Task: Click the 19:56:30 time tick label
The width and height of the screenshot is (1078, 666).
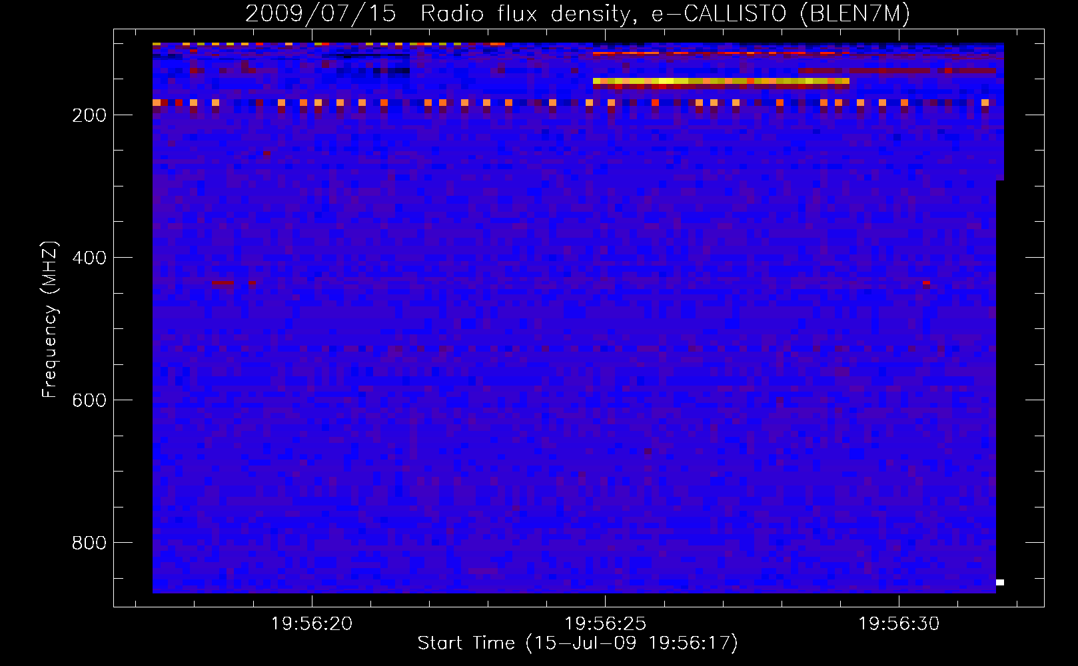Action: pyautogui.click(x=899, y=624)
